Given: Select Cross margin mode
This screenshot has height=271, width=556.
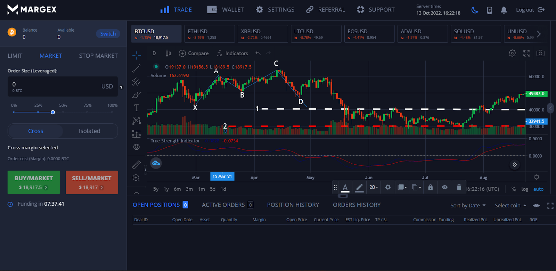Looking at the screenshot, I should click(x=35, y=131).
